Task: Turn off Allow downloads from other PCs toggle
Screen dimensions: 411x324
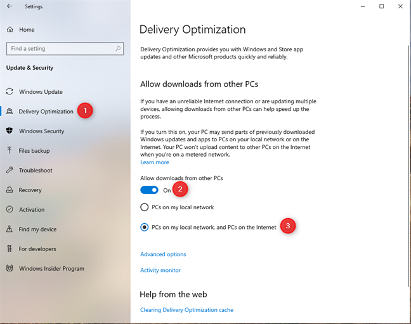Action: pyautogui.click(x=149, y=190)
